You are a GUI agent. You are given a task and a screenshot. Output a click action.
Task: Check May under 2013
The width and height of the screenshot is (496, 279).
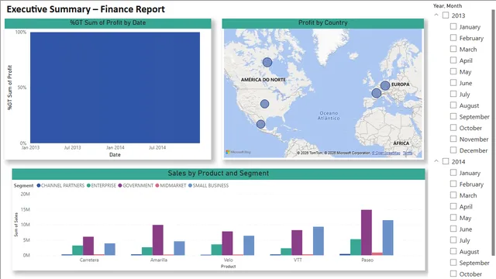pyautogui.click(x=453, y=71)
